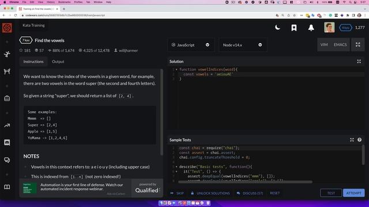This screenshot has height=207, width=369.
Task: Click the 88% of 1,674 satisfaction stat
Action: coord(61,51)
